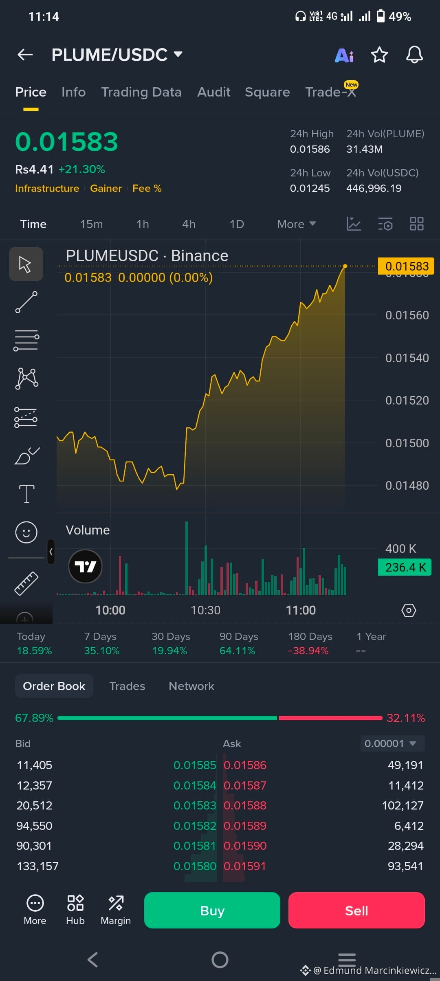The height and width of the screenshot is (981, 440).
Task: Open the Gainer tag link
Action: pyautogui.click(x=106, y=189)
